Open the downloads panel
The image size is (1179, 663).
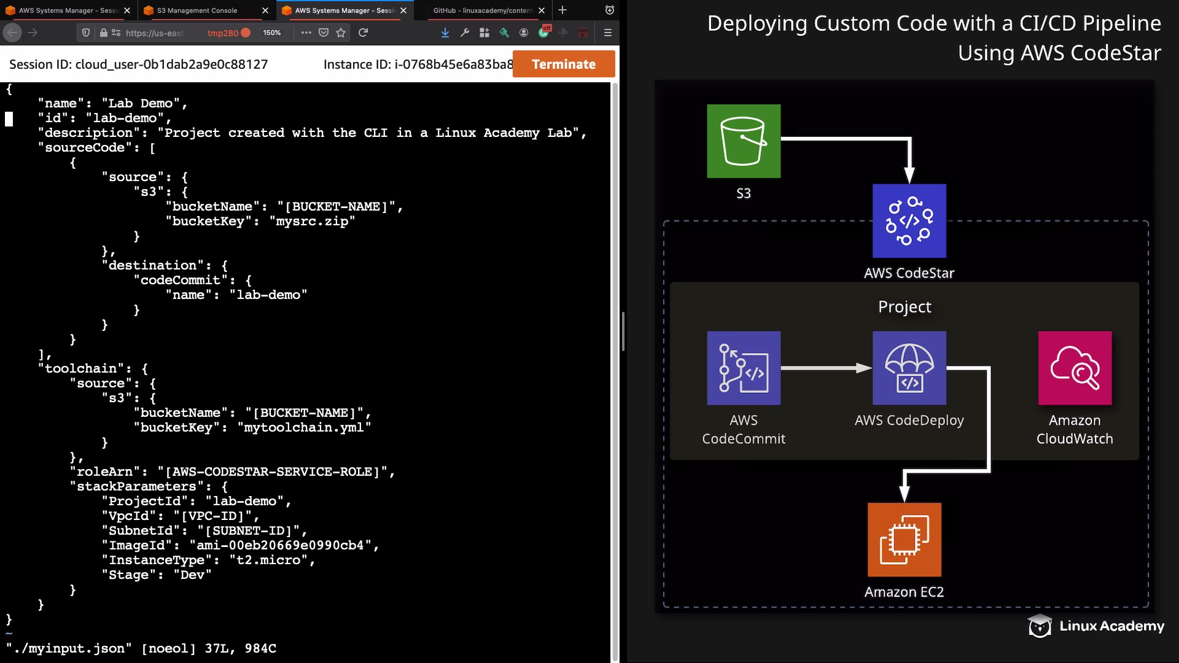(445, 33)
